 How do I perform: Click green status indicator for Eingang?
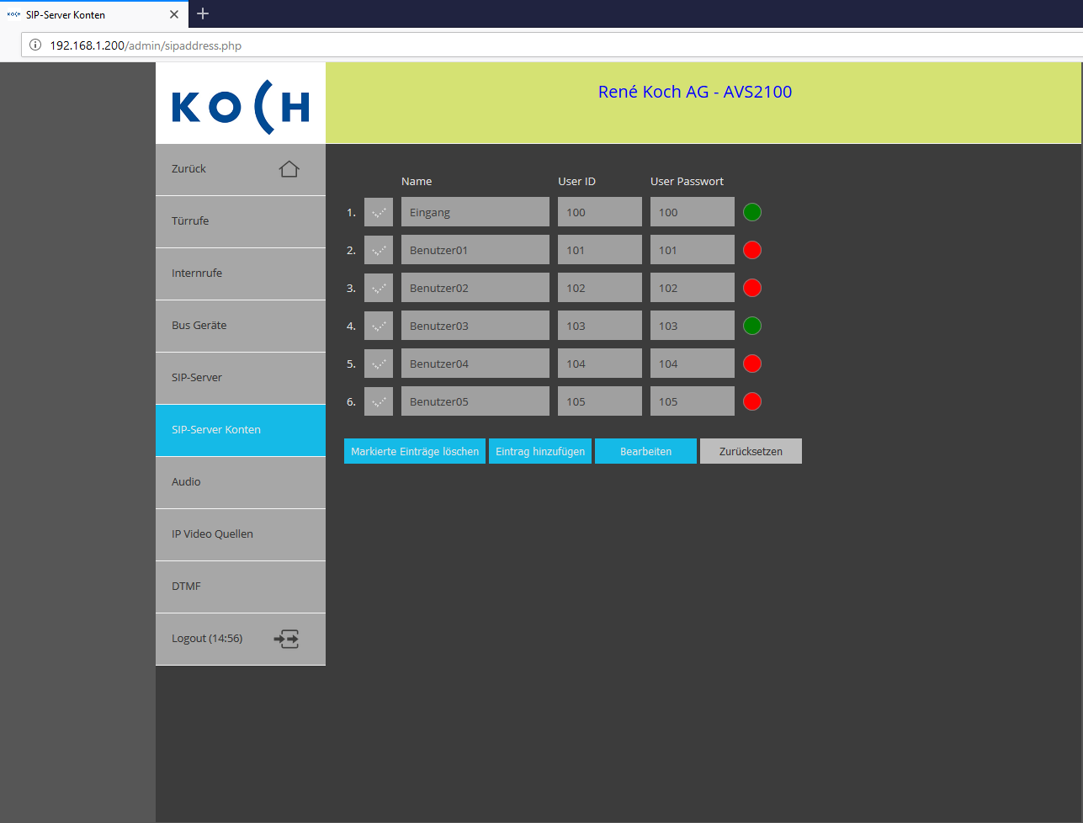(752, 212)
